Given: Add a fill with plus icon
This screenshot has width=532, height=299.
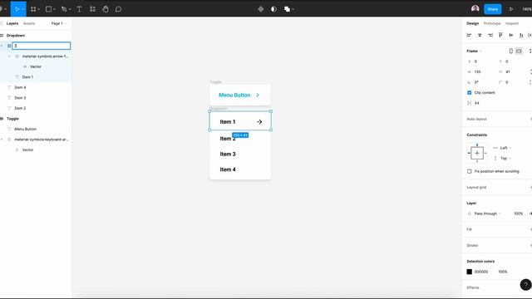Looking at the screenshot, I should pyautogui.click(x=530, y=229).
